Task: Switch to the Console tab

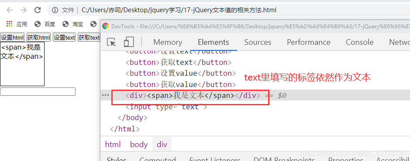Action: [x=359, y=42]
